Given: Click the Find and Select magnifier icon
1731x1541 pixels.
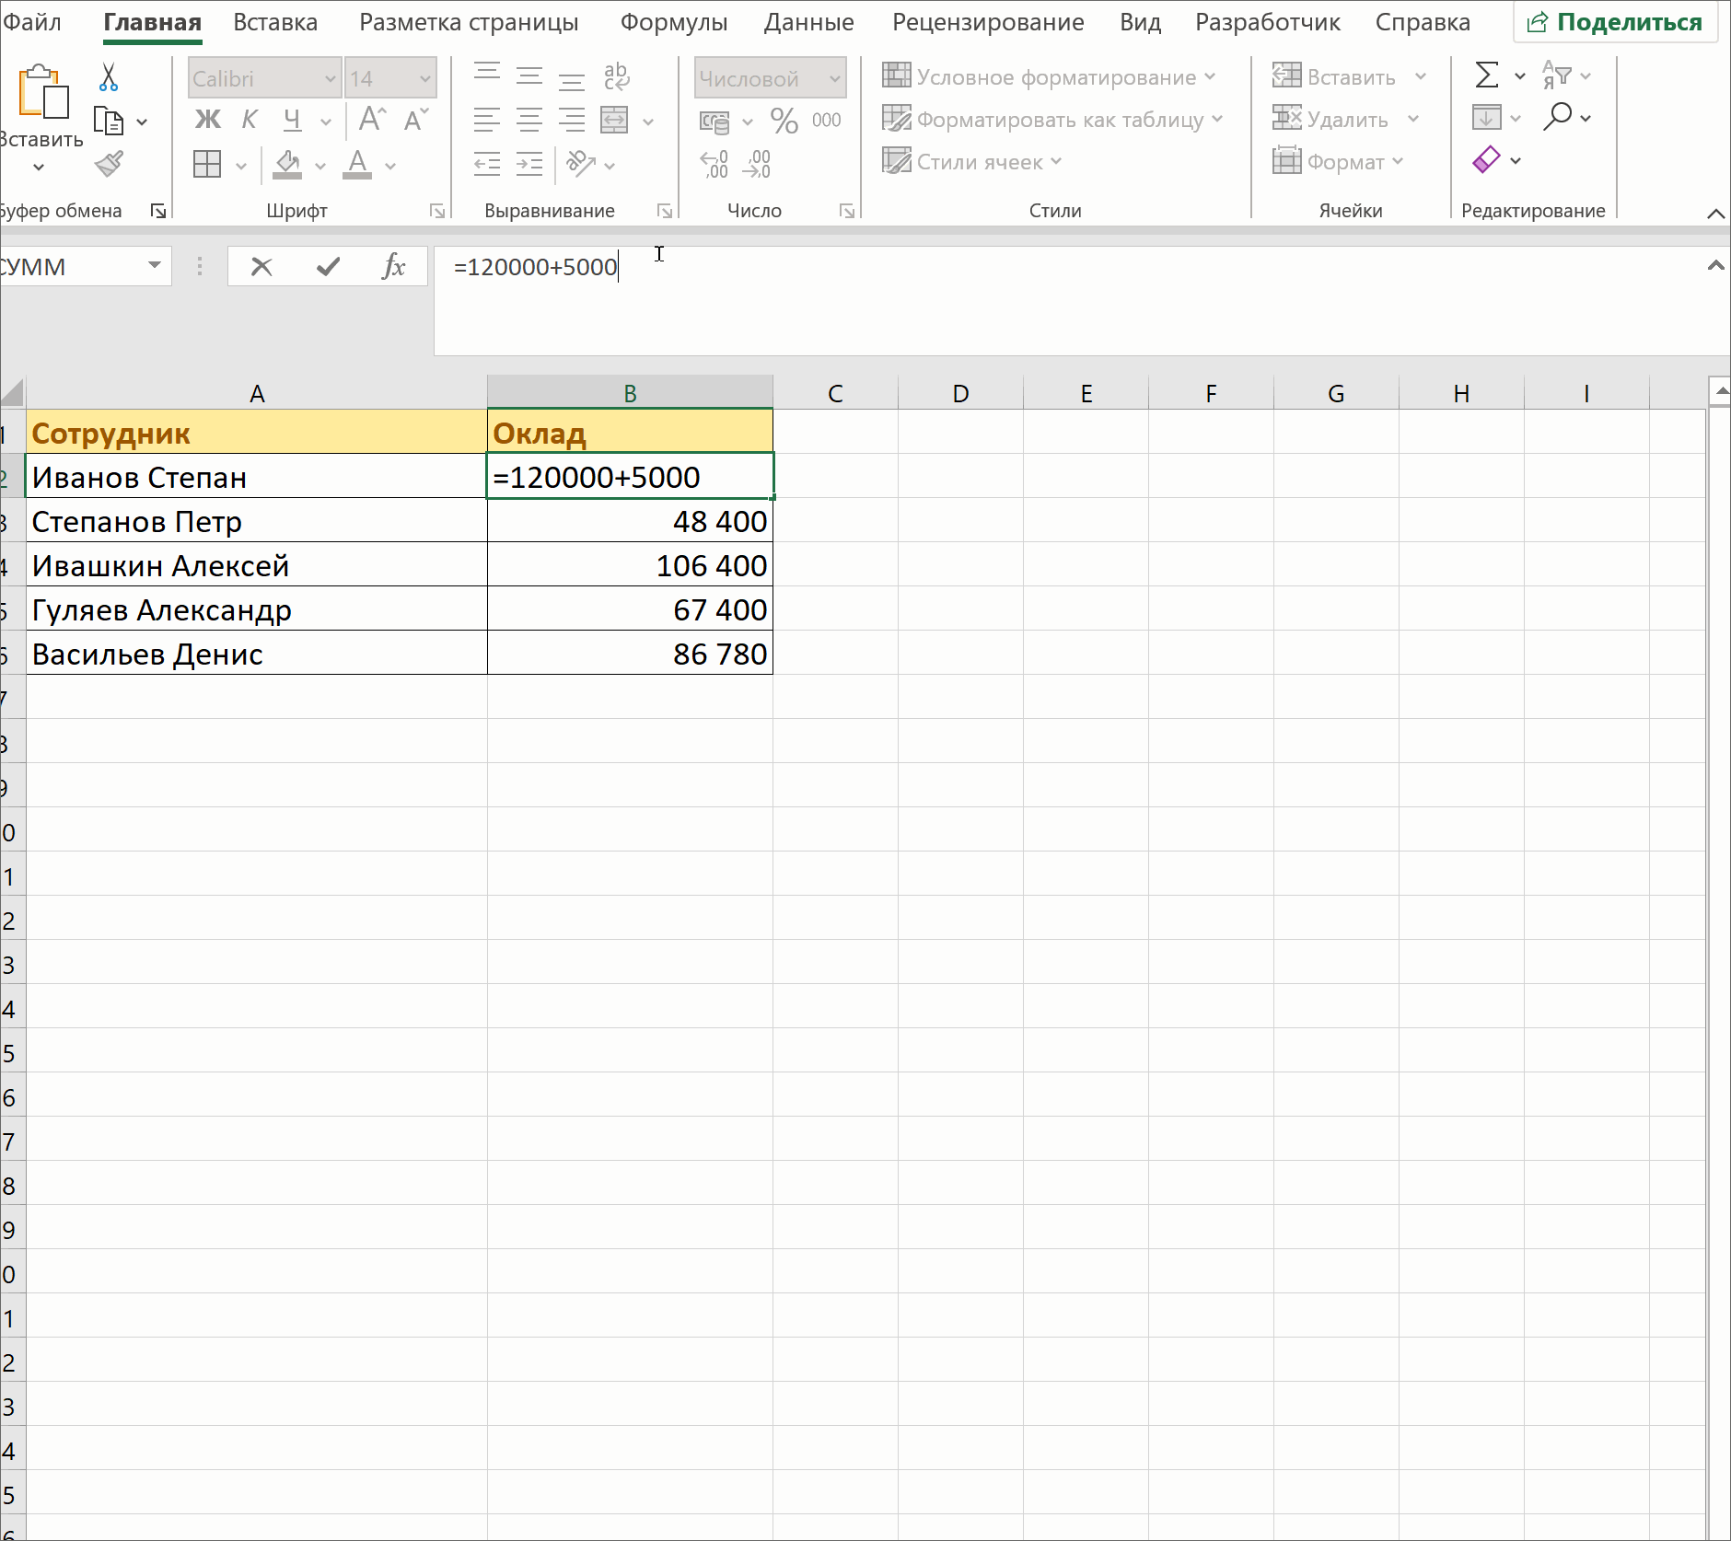Looking at the screenshot, I should [x=1557, y=118].
